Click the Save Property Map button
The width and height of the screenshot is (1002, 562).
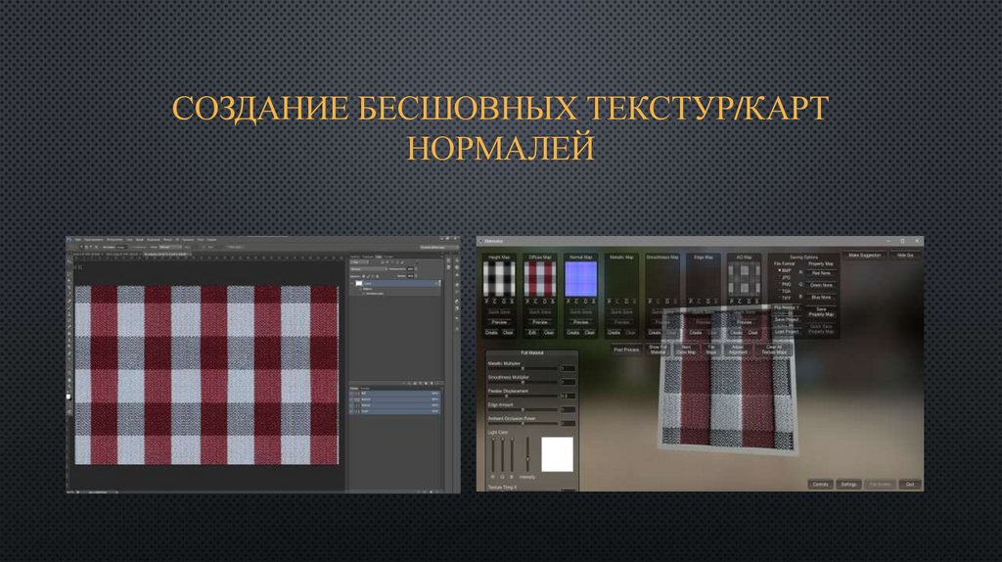pyautogui.click(x=821, y=312)
